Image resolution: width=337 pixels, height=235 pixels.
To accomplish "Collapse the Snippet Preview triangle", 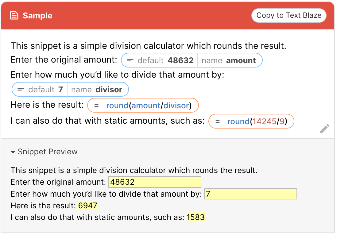I will tap(13, 152).
